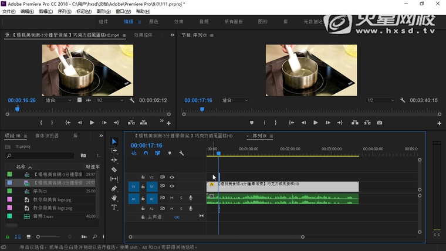Toggle timeline Snap magnet icon

coord(146,153)
